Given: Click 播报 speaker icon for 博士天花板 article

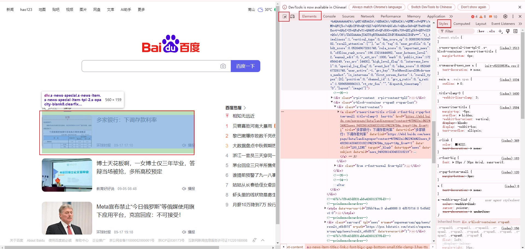Looking at the screenshot, I should tap(184, 189).
